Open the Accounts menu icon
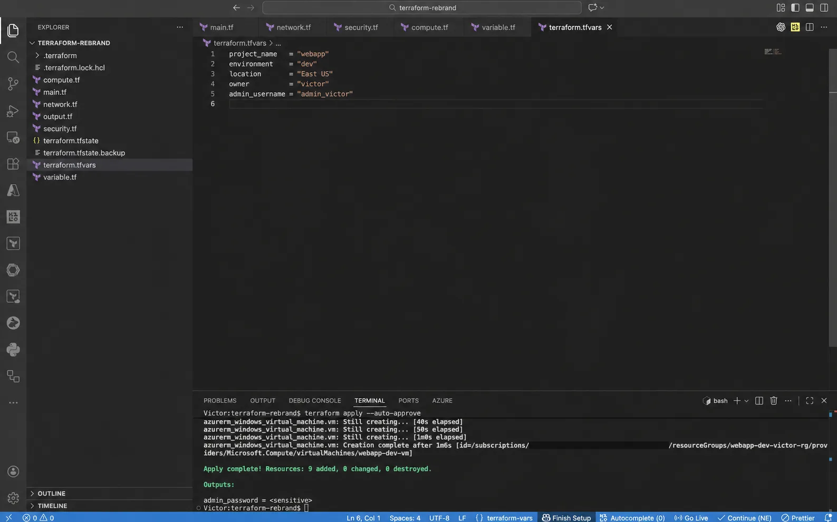837x522 pixels. (x=13, y=471)
